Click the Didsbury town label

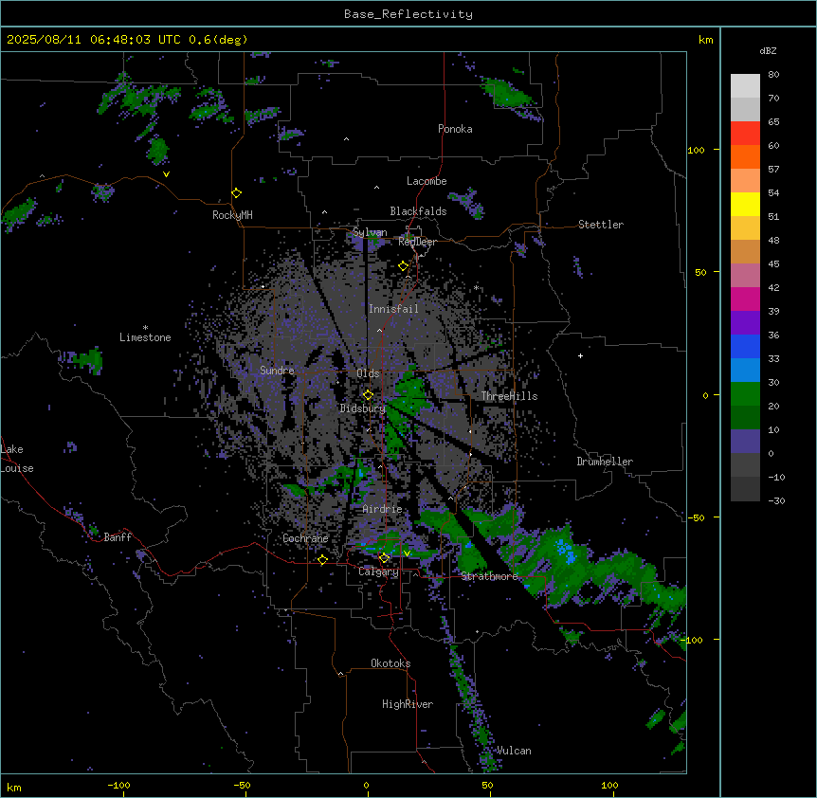pyautogui.click(x=363, y=408)
